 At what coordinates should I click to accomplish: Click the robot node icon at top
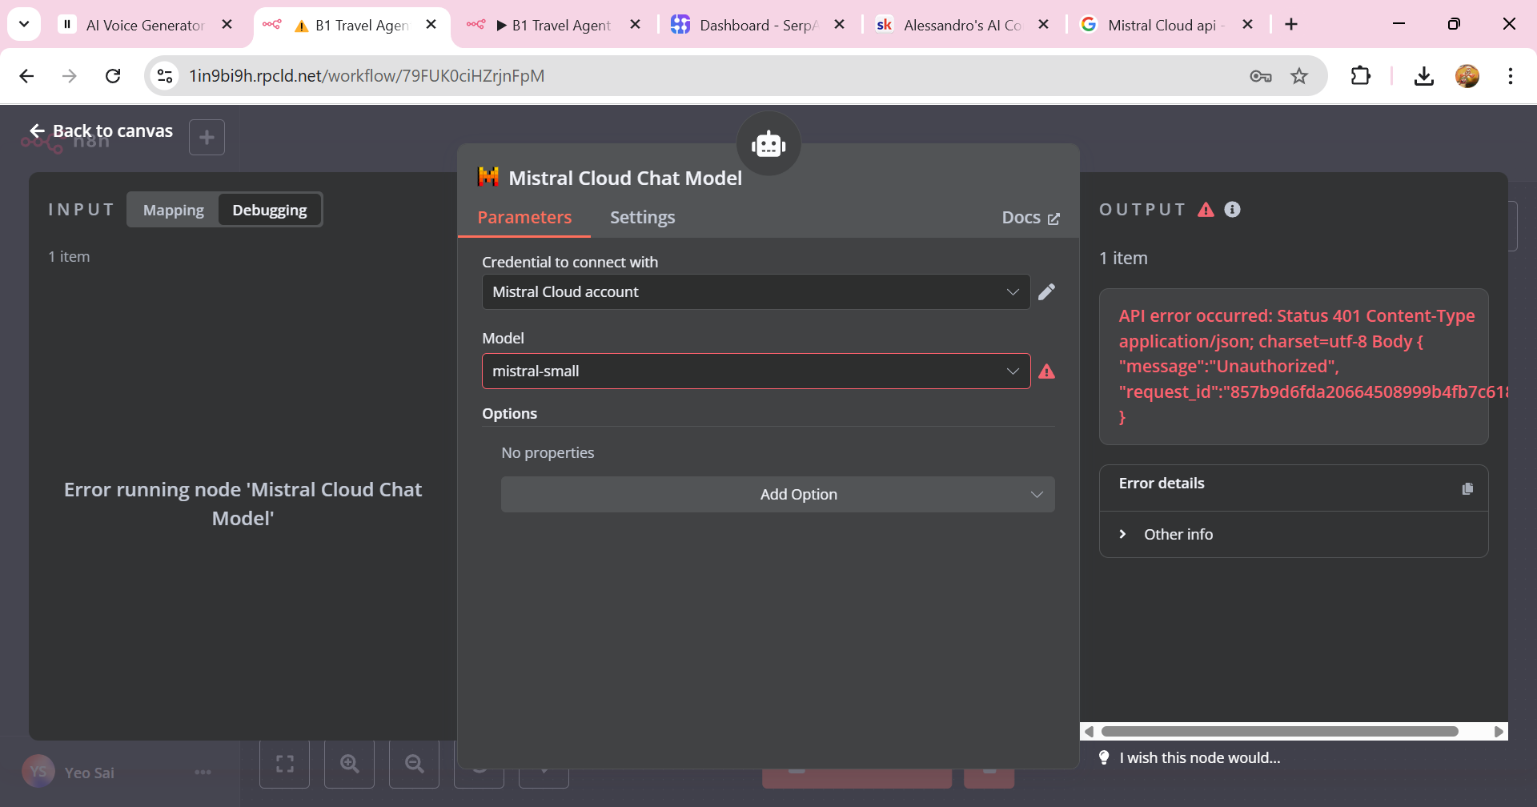pos(768,144)
